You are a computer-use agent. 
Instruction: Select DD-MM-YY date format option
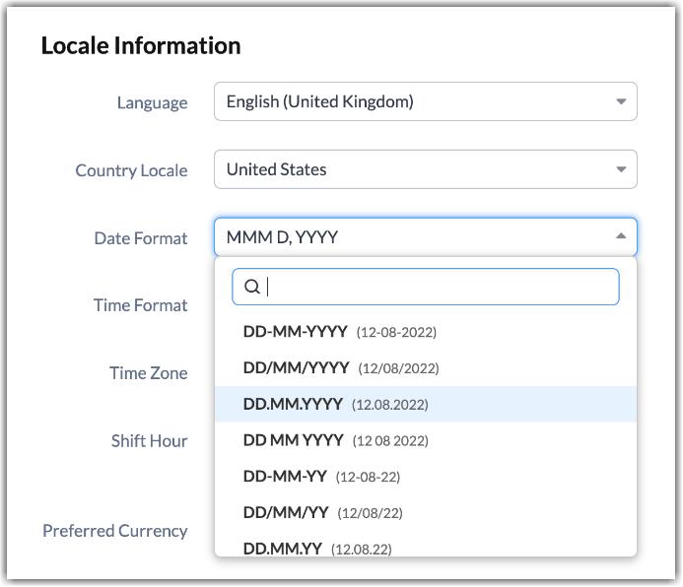425,477
